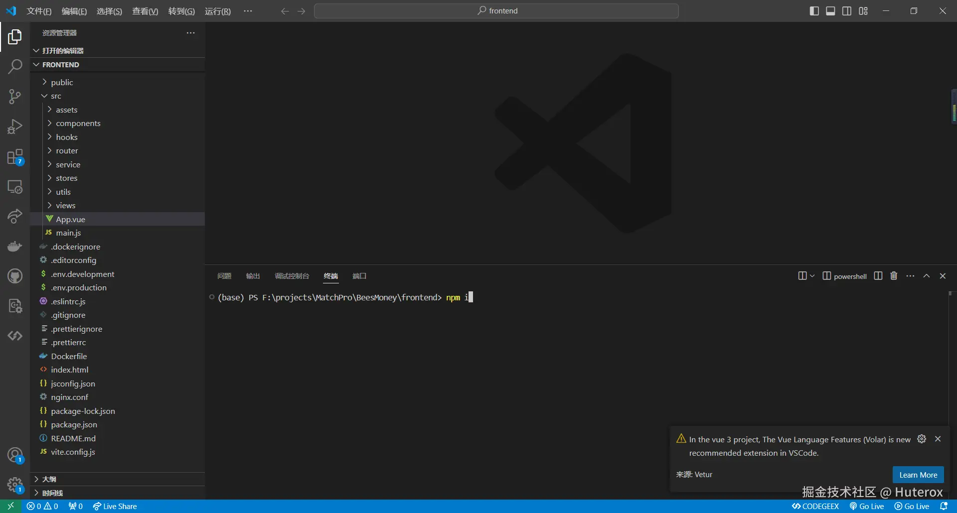Open errors and warnings status item

pos(42,506)
